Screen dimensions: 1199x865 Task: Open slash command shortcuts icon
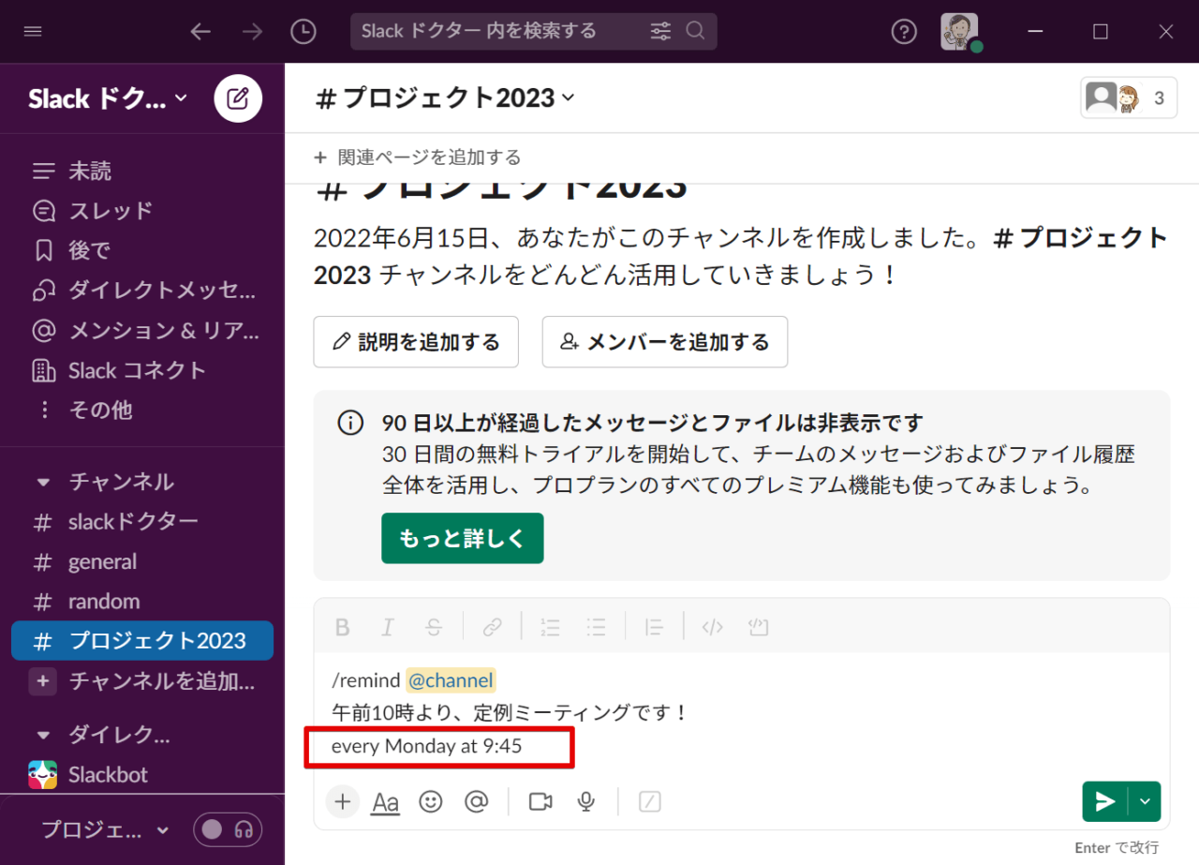point(650,801)
